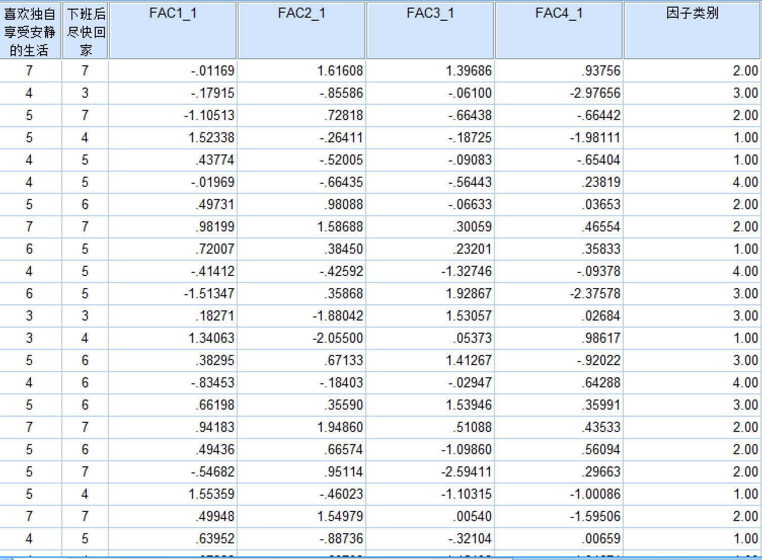Click cell value -1.09860

[x=467, y=450]
